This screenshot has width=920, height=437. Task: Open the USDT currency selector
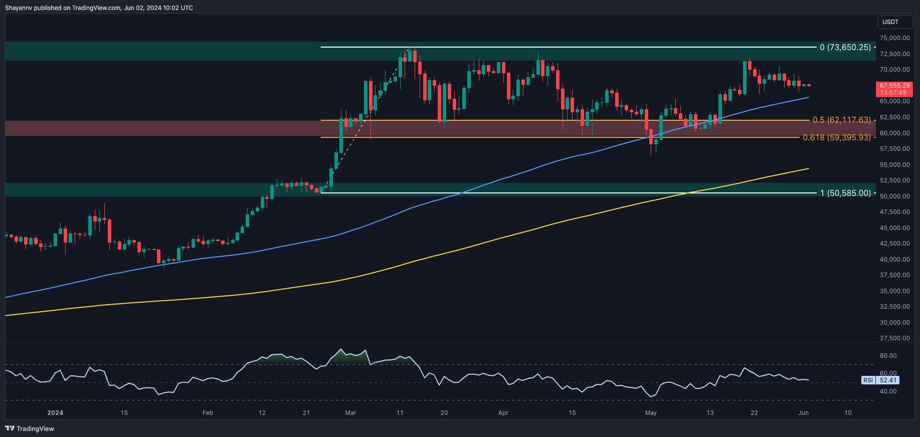click(890, 22)
